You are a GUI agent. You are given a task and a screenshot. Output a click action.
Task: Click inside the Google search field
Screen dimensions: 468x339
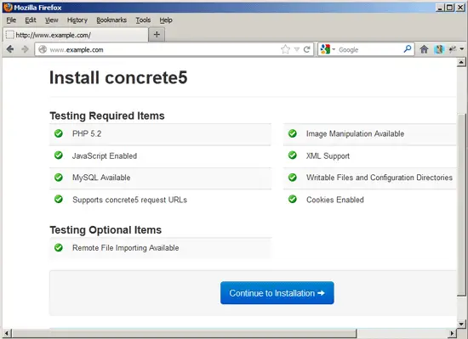coord(369,50)
